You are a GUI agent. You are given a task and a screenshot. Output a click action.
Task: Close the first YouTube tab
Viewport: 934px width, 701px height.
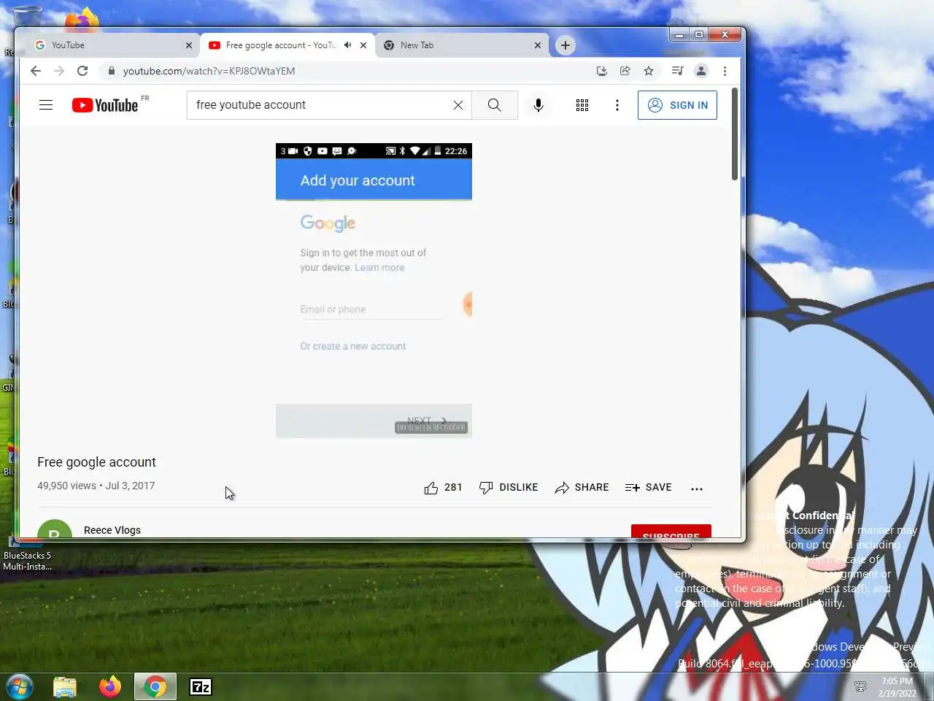[189, 45]
